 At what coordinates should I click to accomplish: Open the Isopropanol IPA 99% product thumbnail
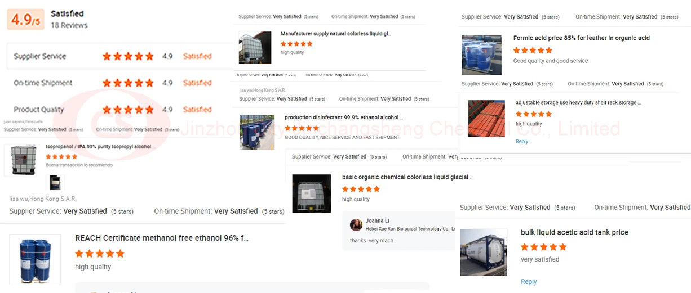coord(20,160)
